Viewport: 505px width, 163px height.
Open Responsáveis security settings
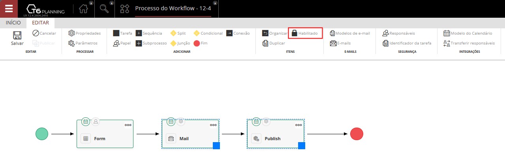(399, 33)
